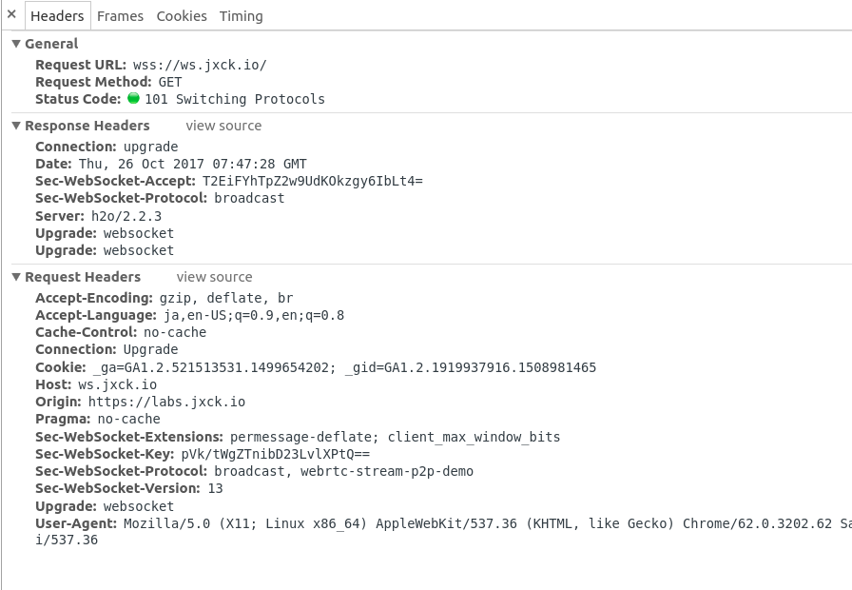This screenshot has width=852, height=590.
Task: View source of Response Headers
Action: pyautogui.click(x=223, y=126)
